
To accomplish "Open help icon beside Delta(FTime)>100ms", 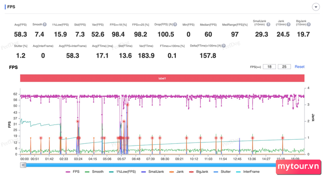I will click(223, 46).
